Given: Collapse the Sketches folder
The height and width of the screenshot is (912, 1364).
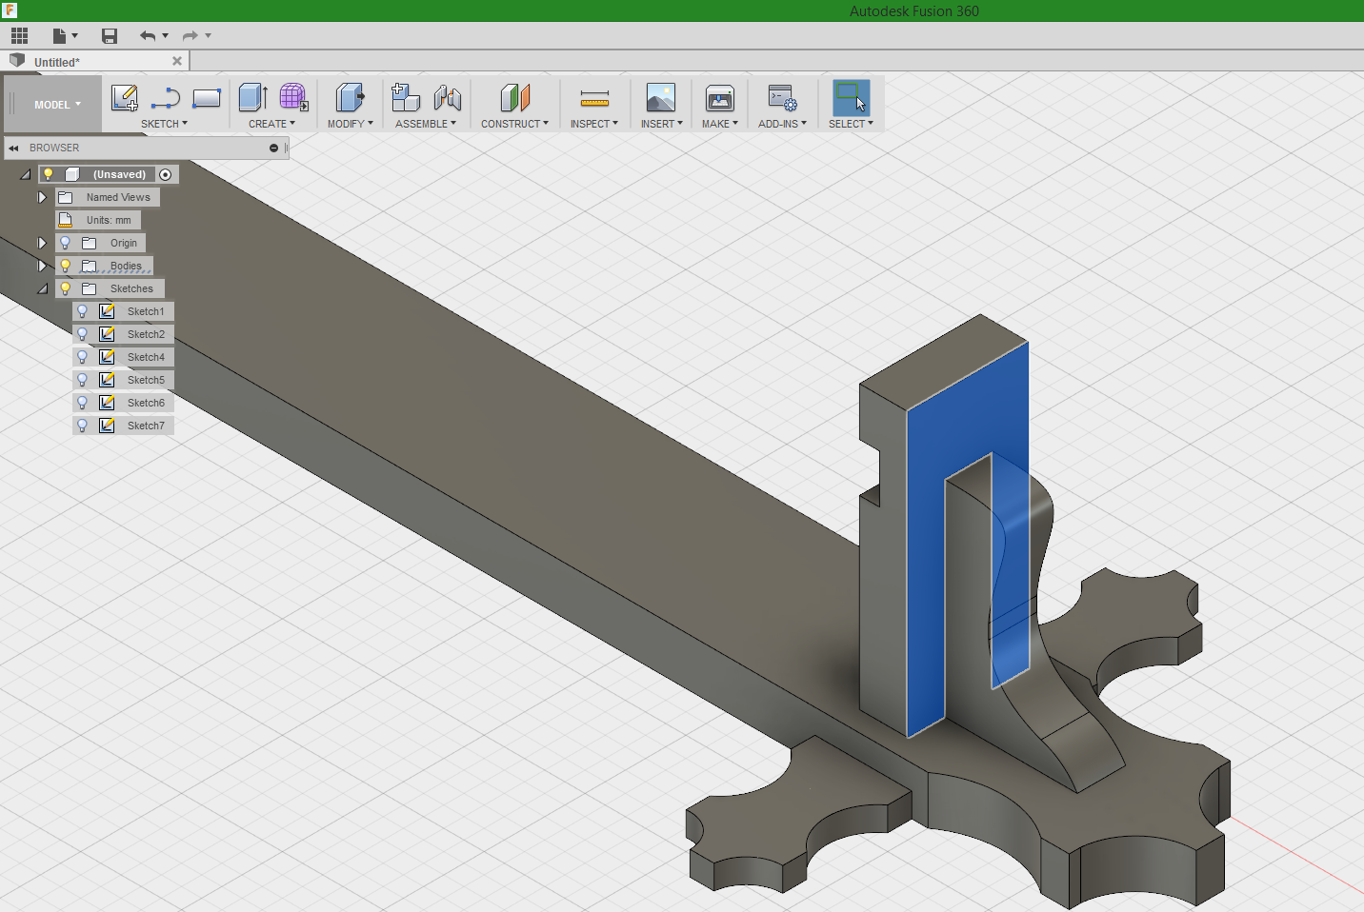Looking at the screenshot, I should tap(43, 288).
